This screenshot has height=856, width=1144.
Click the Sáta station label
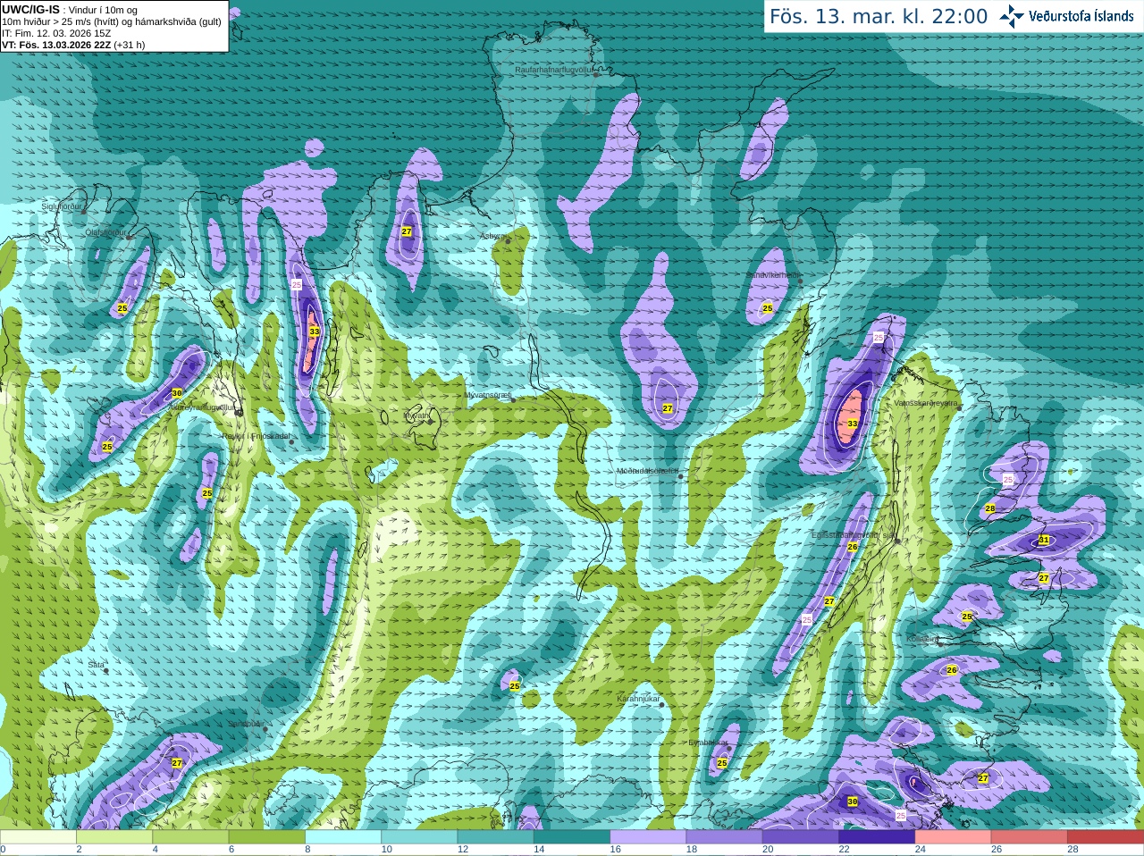pos(96,665)
